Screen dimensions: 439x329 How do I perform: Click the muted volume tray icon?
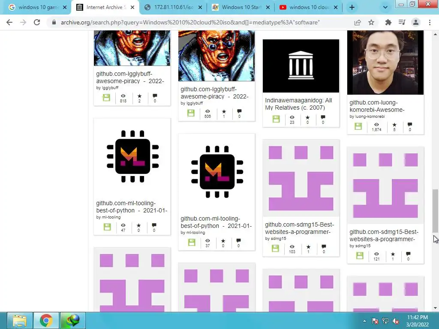point(396,321)
